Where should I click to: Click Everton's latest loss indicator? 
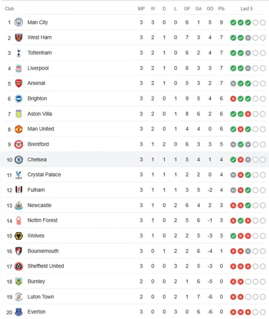click(x=247, y=312)
